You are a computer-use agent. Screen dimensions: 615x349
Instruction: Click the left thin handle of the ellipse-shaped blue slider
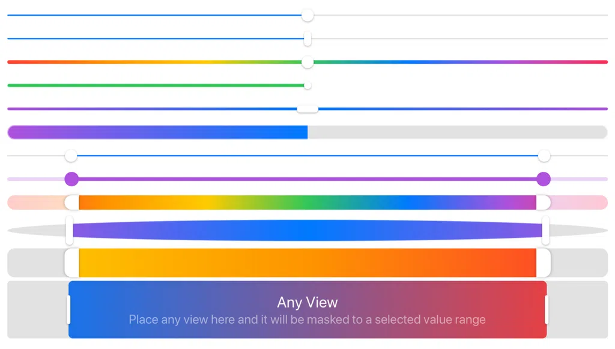point(70,230)
